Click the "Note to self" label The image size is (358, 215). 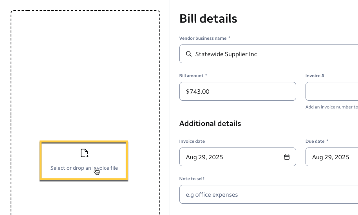coord(192,179)
